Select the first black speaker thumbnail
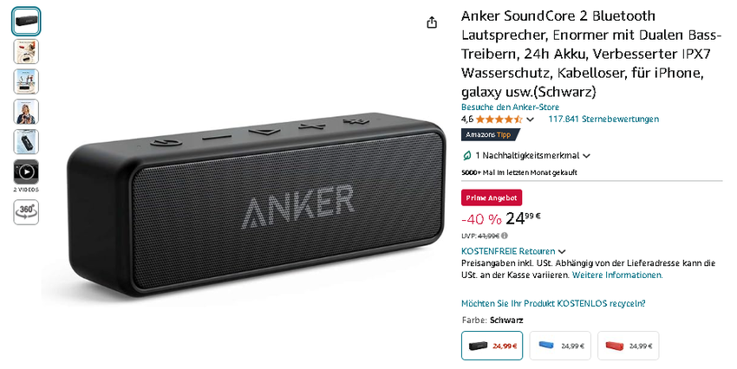This screenshot has width=737, height=369. point(26,22)
